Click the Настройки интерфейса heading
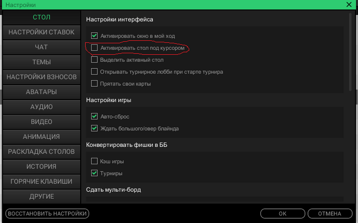The image size is (358, 223). 119,19
